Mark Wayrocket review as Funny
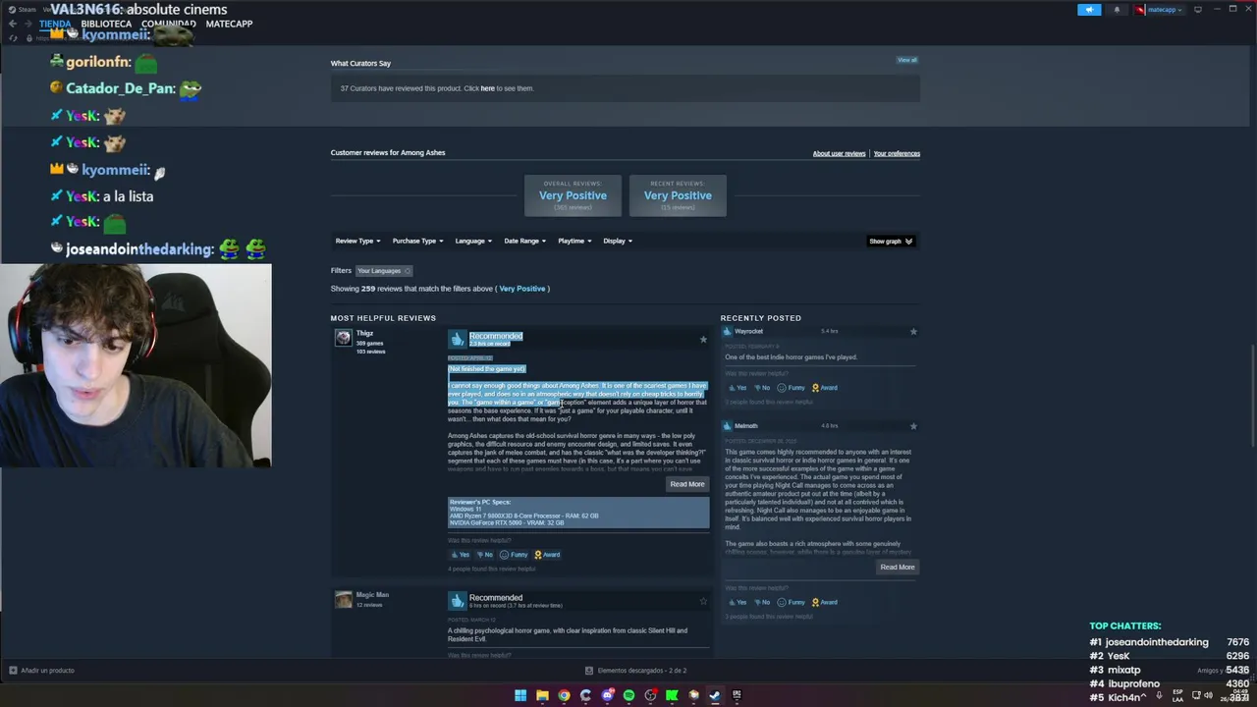Viewport: 1257px width, 707px height. [x=792, y=388]
